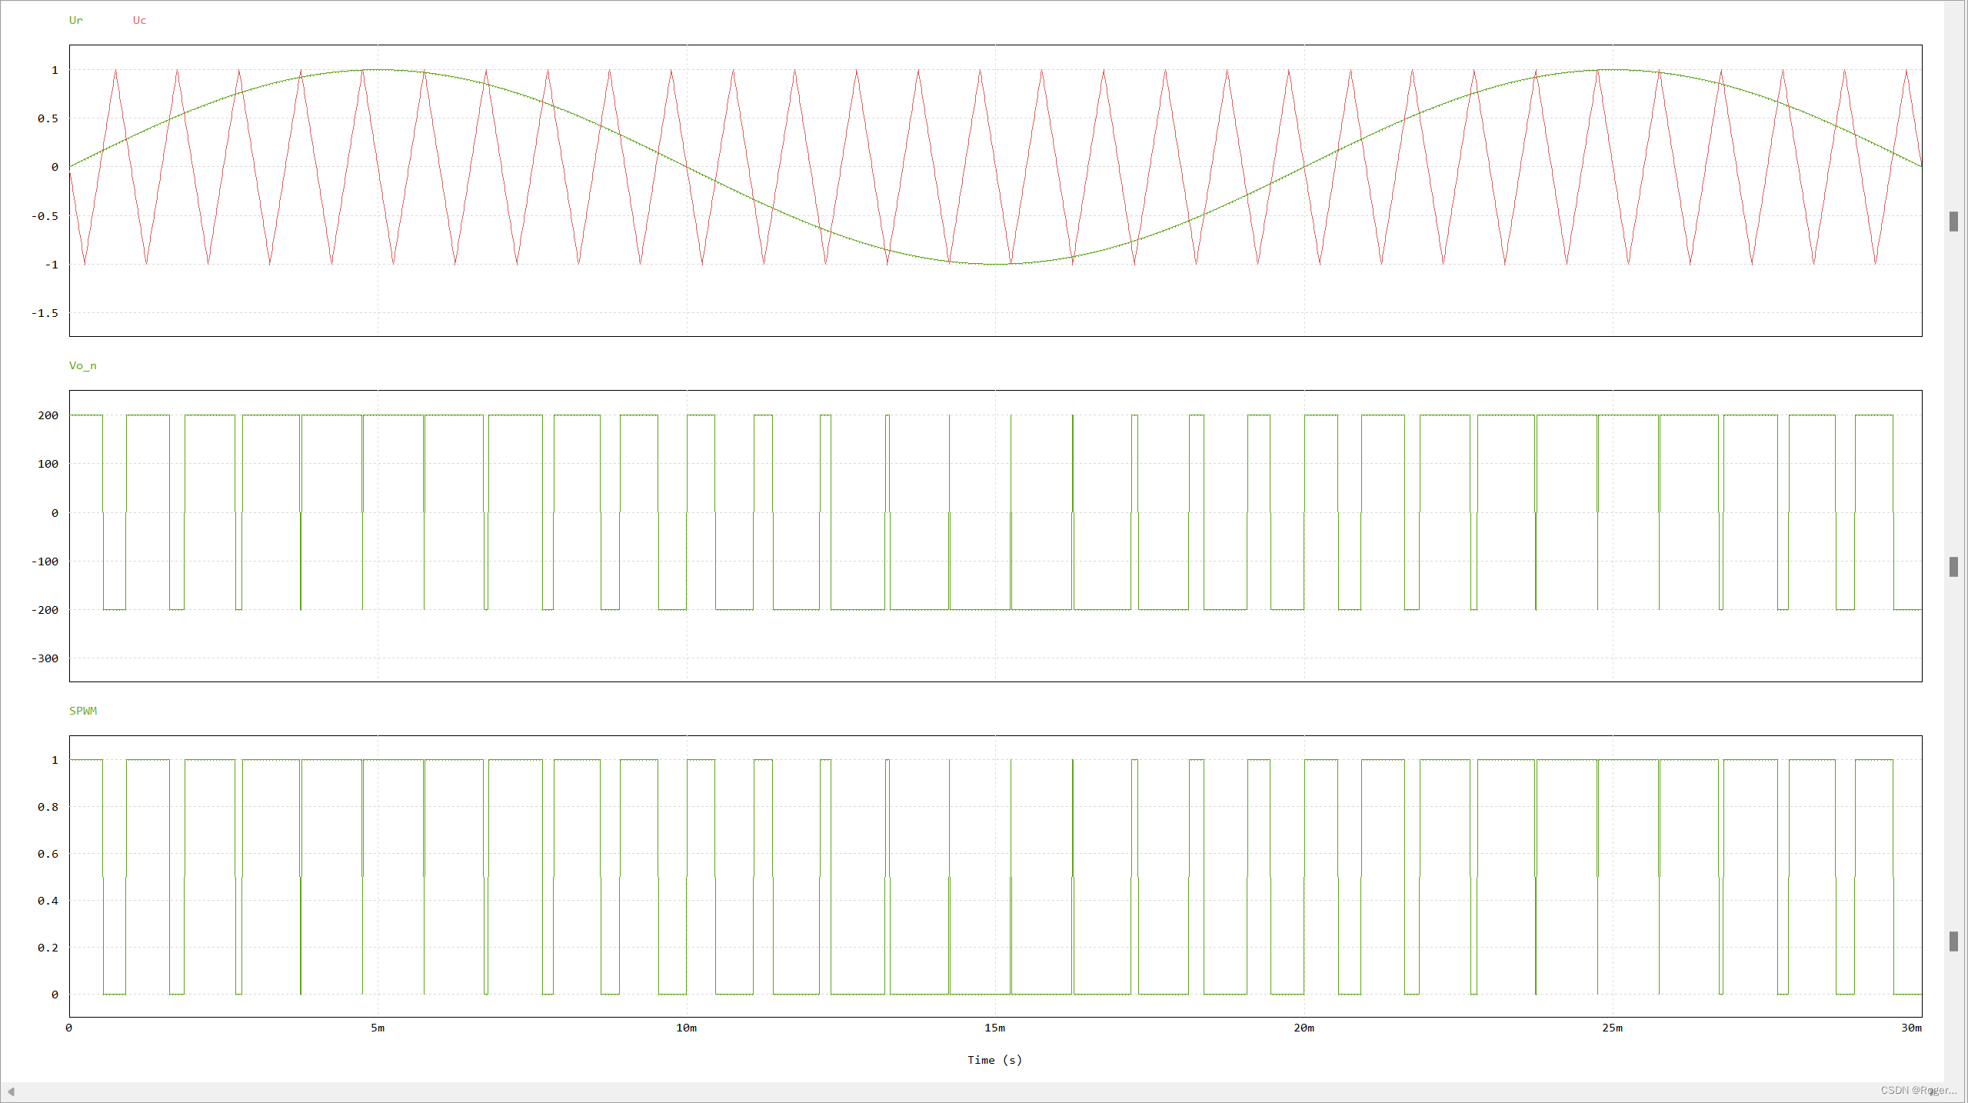Click the 10m tick on time axis
Screen dimensions: 1968x1103
pos(686,1028)
